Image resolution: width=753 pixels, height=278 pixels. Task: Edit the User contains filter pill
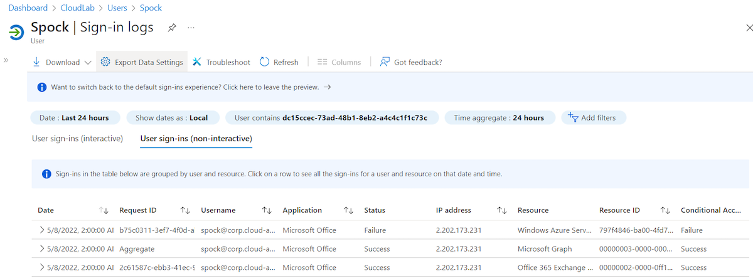[331, 118]
